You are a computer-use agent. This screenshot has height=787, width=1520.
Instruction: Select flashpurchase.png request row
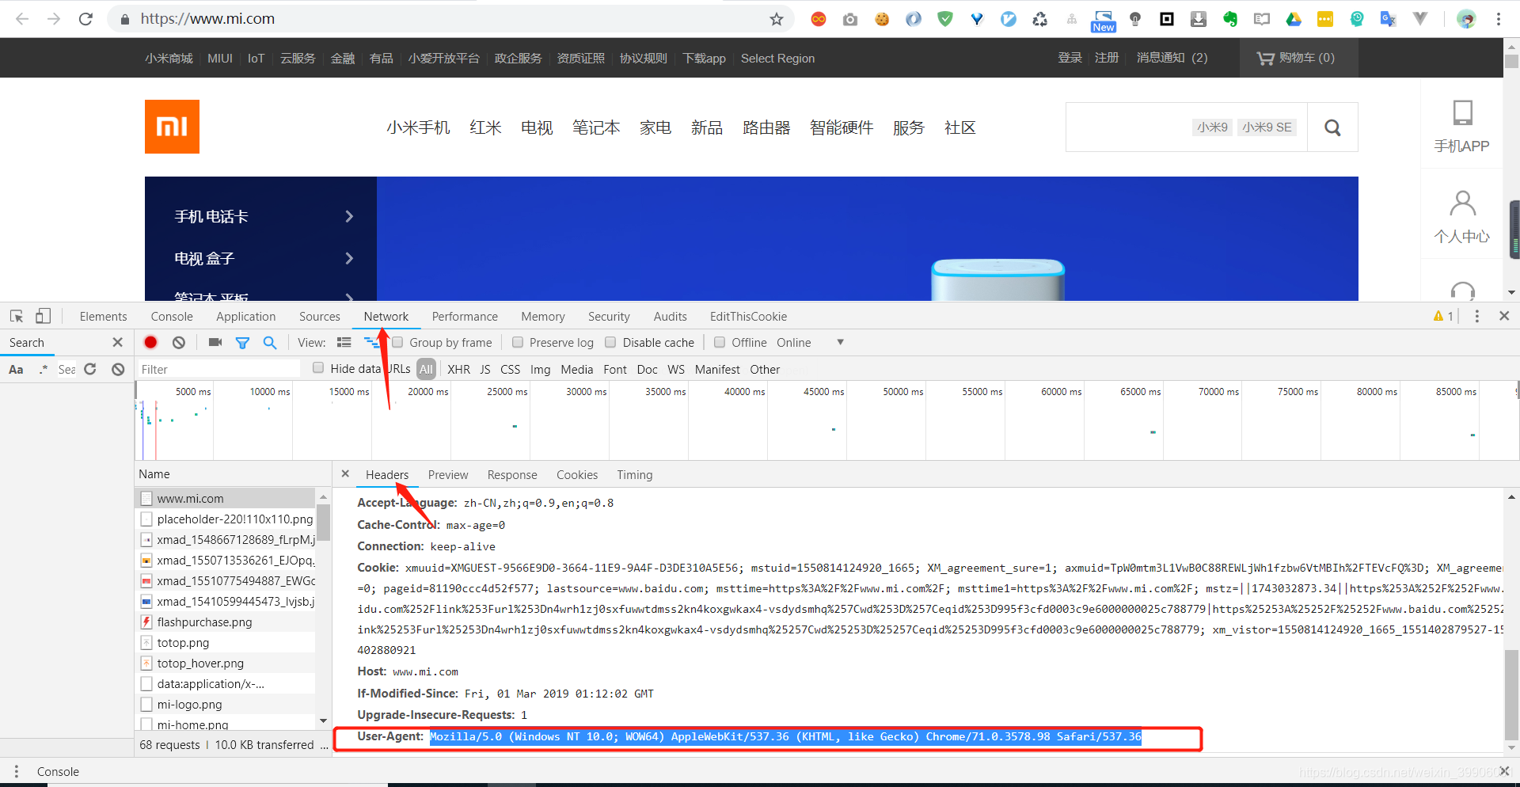pos(226,622)
